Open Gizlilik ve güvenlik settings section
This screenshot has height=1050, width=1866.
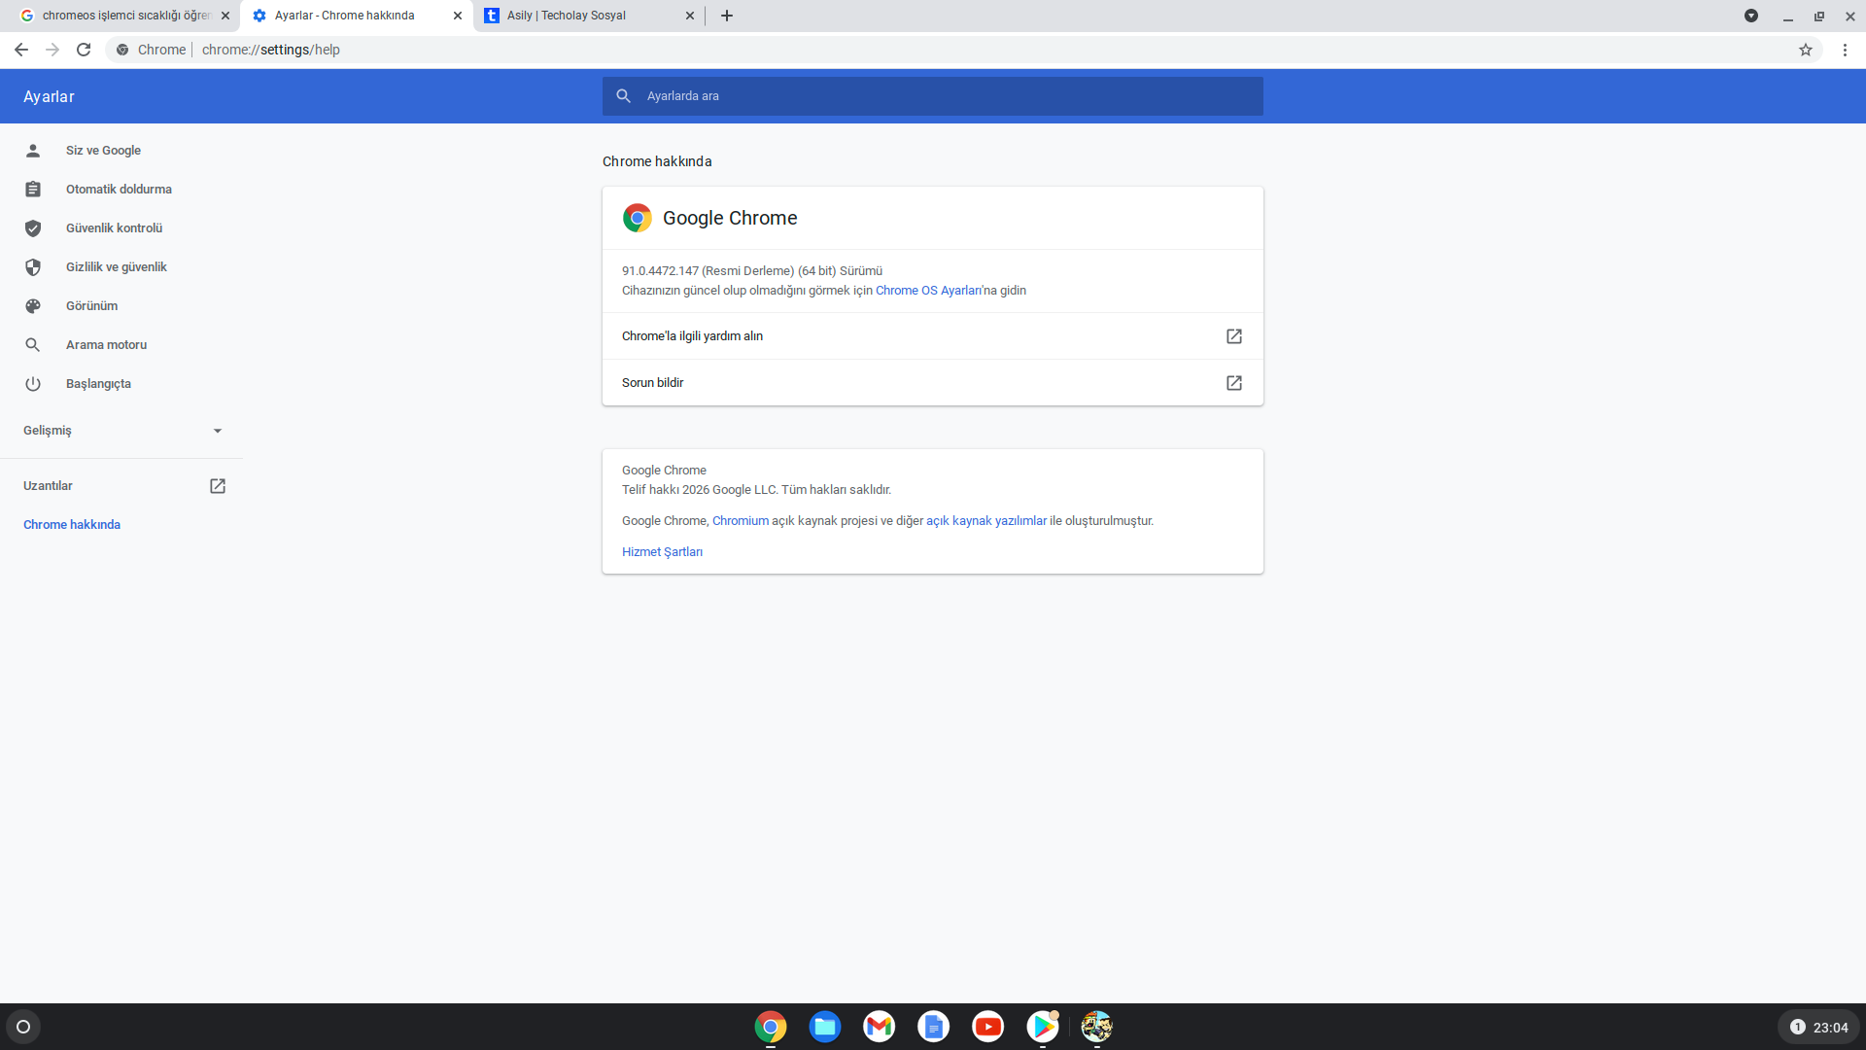pyautogui.click(x=121, y=267)
